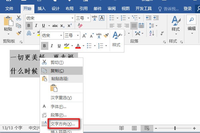Toggle Bold in mini toolbar

point(45,46)
